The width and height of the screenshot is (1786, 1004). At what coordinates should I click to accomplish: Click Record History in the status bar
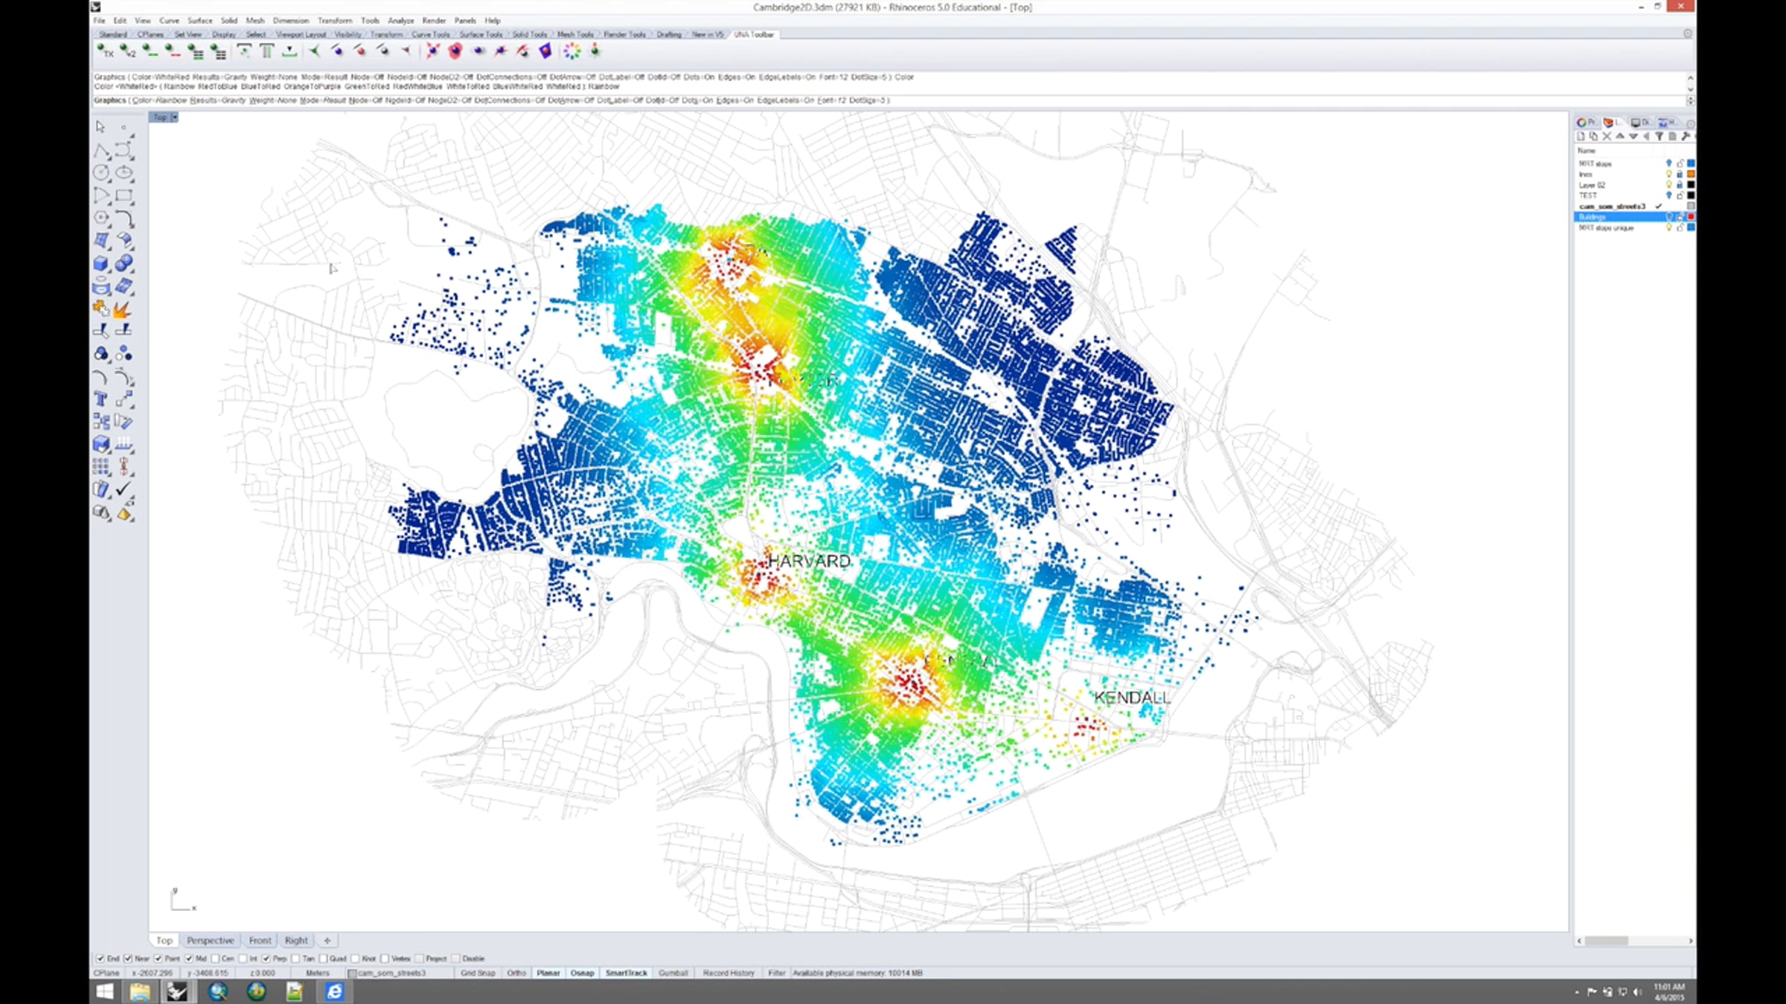point(729,974)
